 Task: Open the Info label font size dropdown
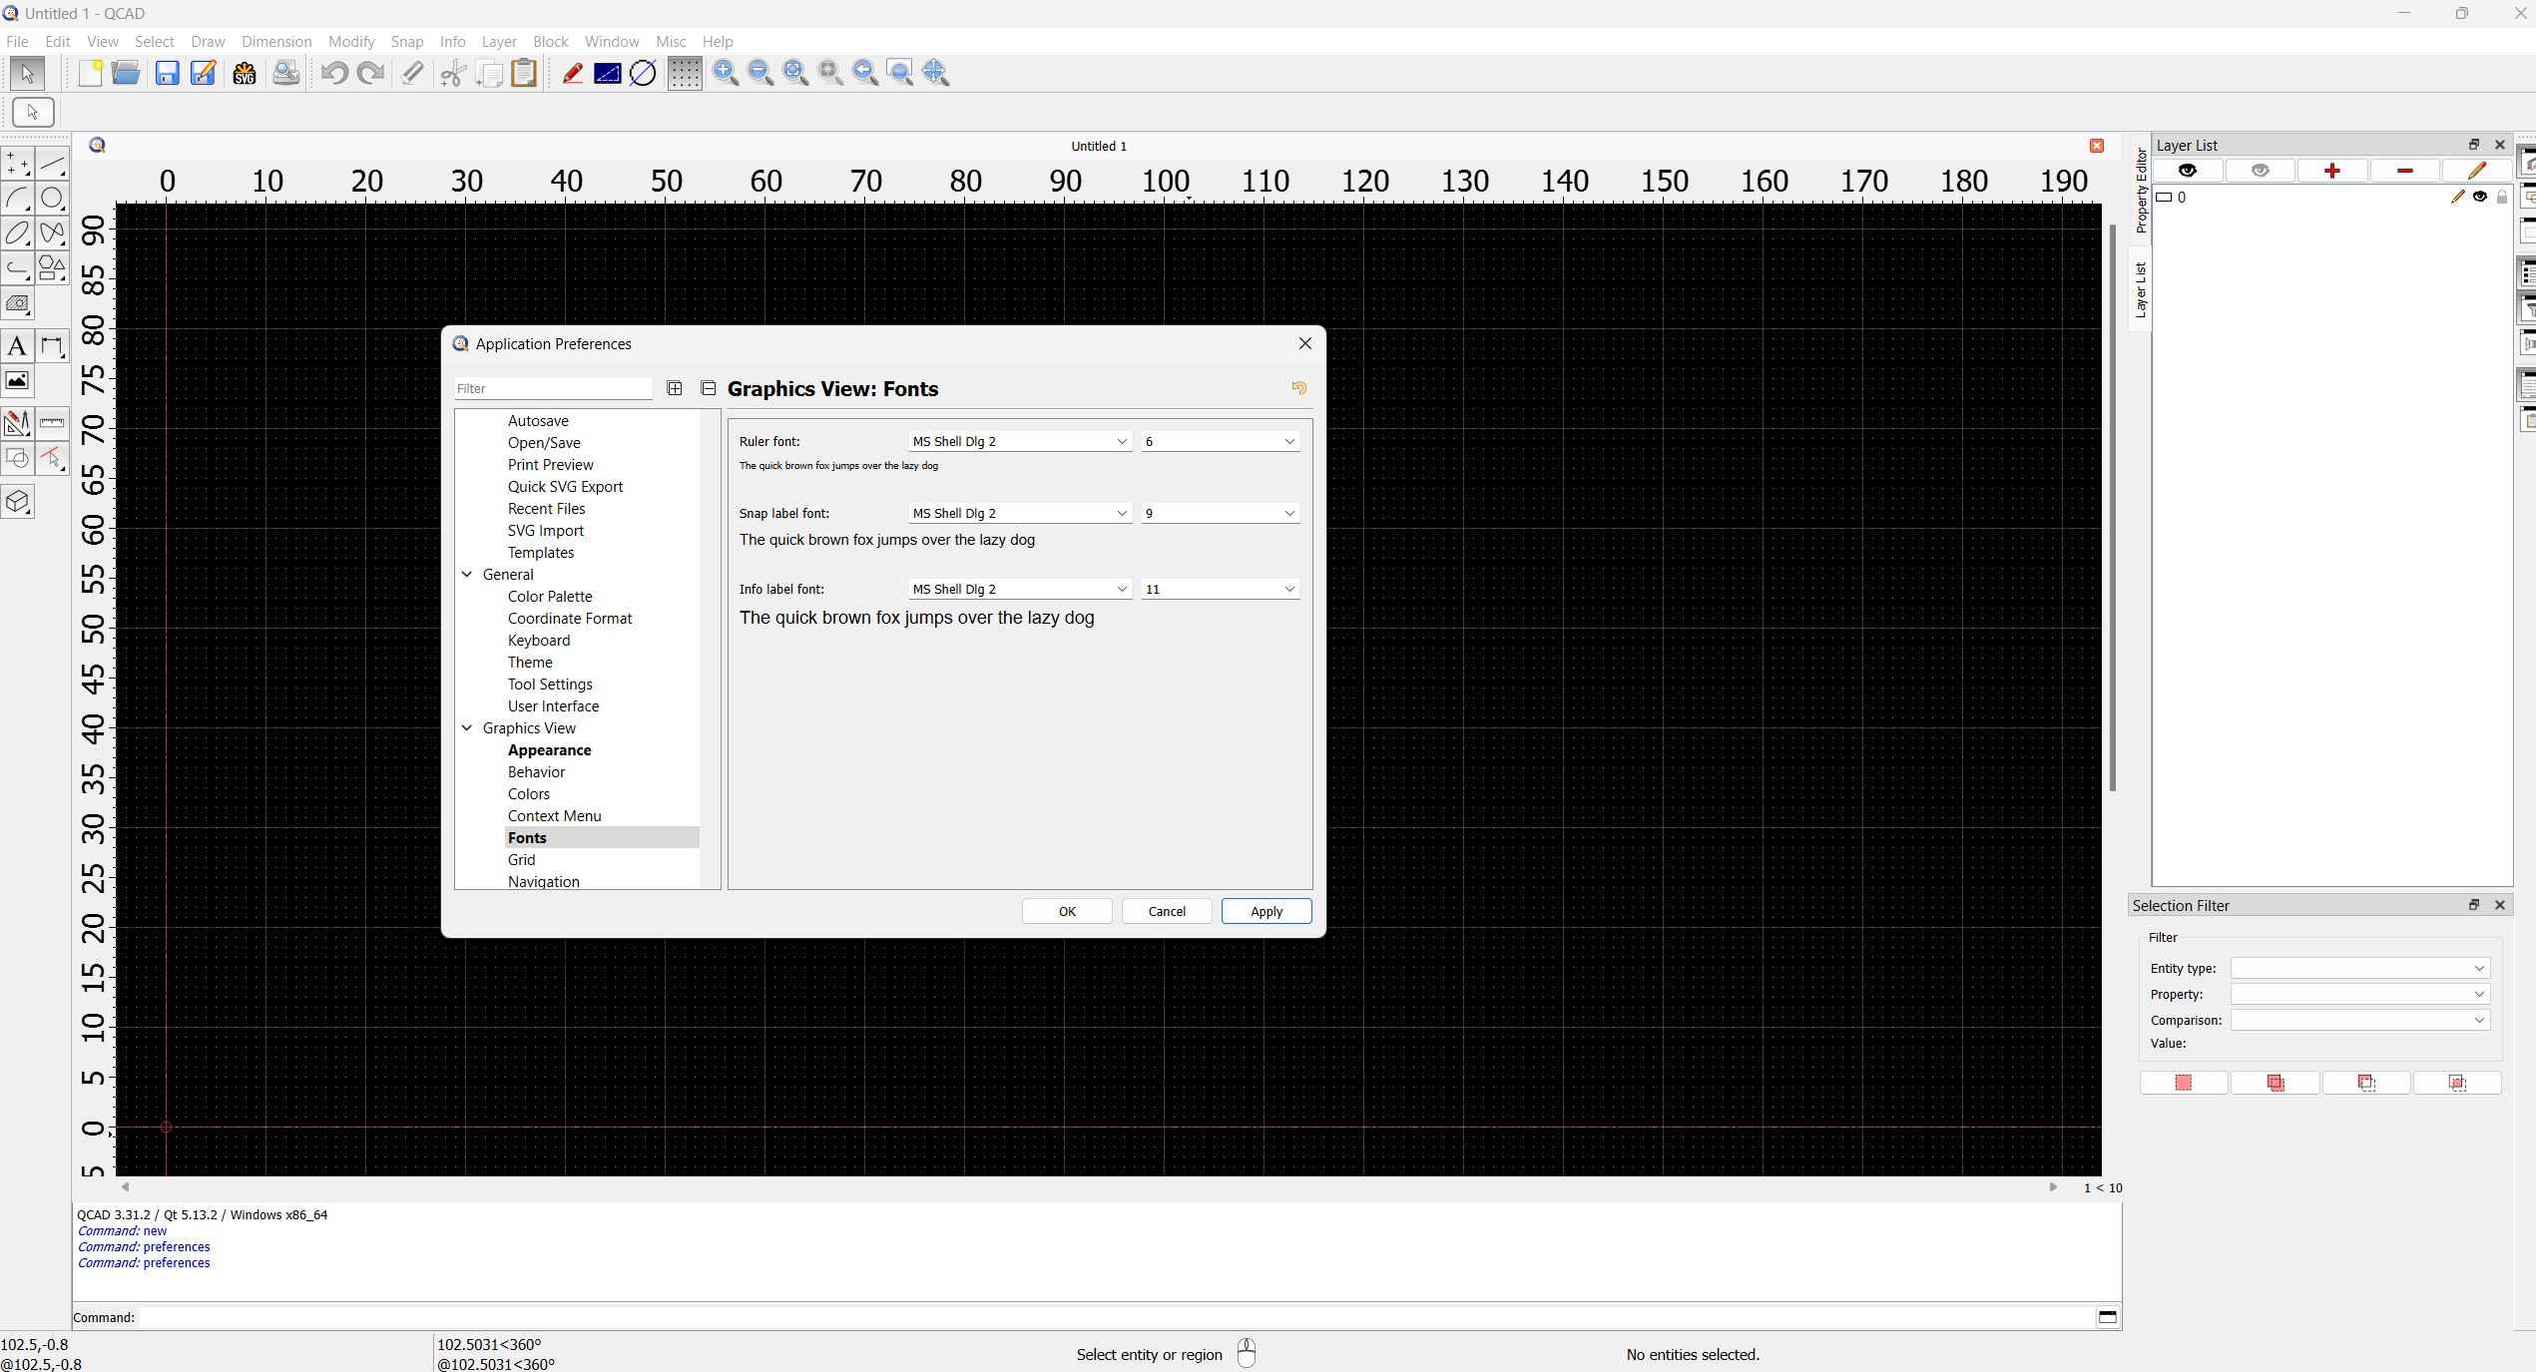[x=1220, y=589]
